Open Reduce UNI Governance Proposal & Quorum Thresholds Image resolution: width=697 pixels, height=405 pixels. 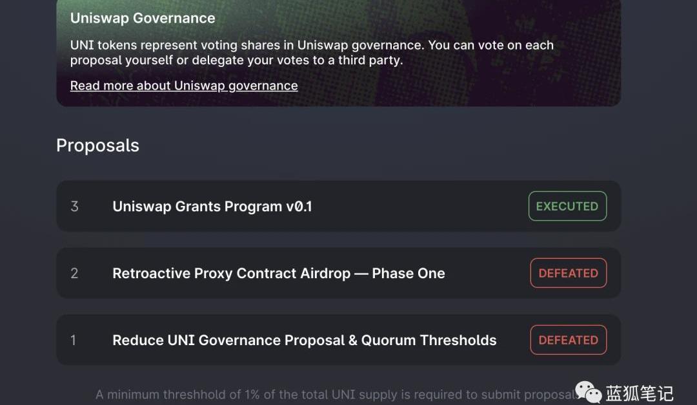(304, 341)
